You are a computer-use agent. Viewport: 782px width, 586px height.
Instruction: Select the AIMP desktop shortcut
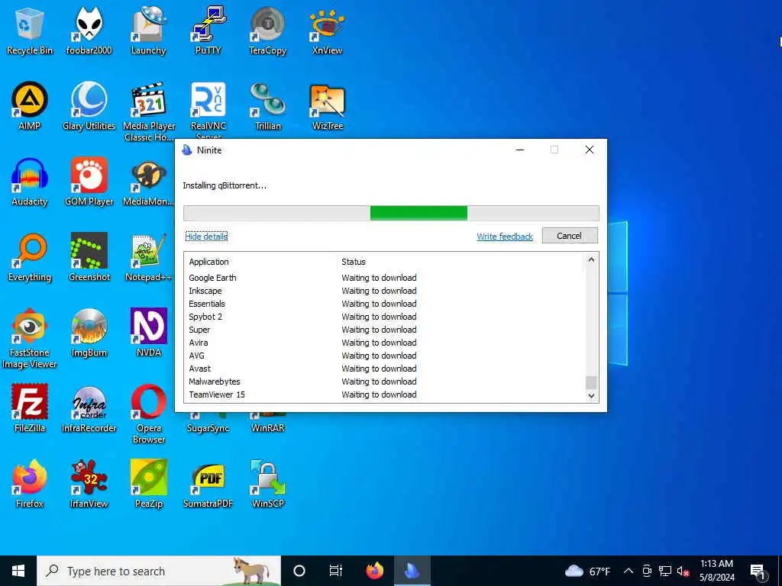click(x=30, y=107)
